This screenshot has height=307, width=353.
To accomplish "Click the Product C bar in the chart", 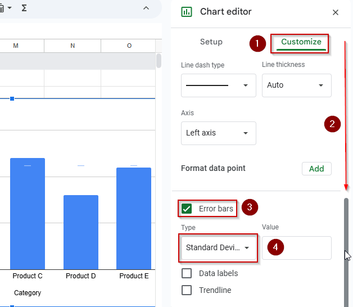I will point(28,214).
